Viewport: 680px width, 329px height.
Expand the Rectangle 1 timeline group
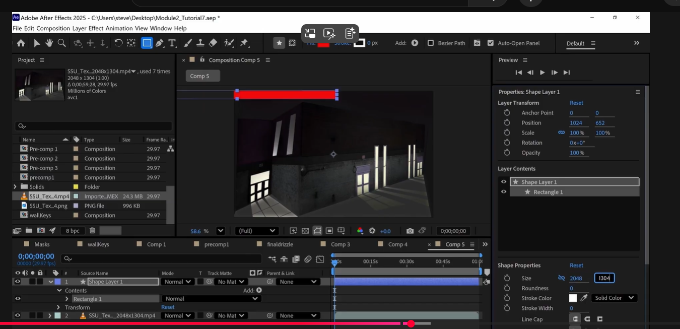tap(66, 299)
